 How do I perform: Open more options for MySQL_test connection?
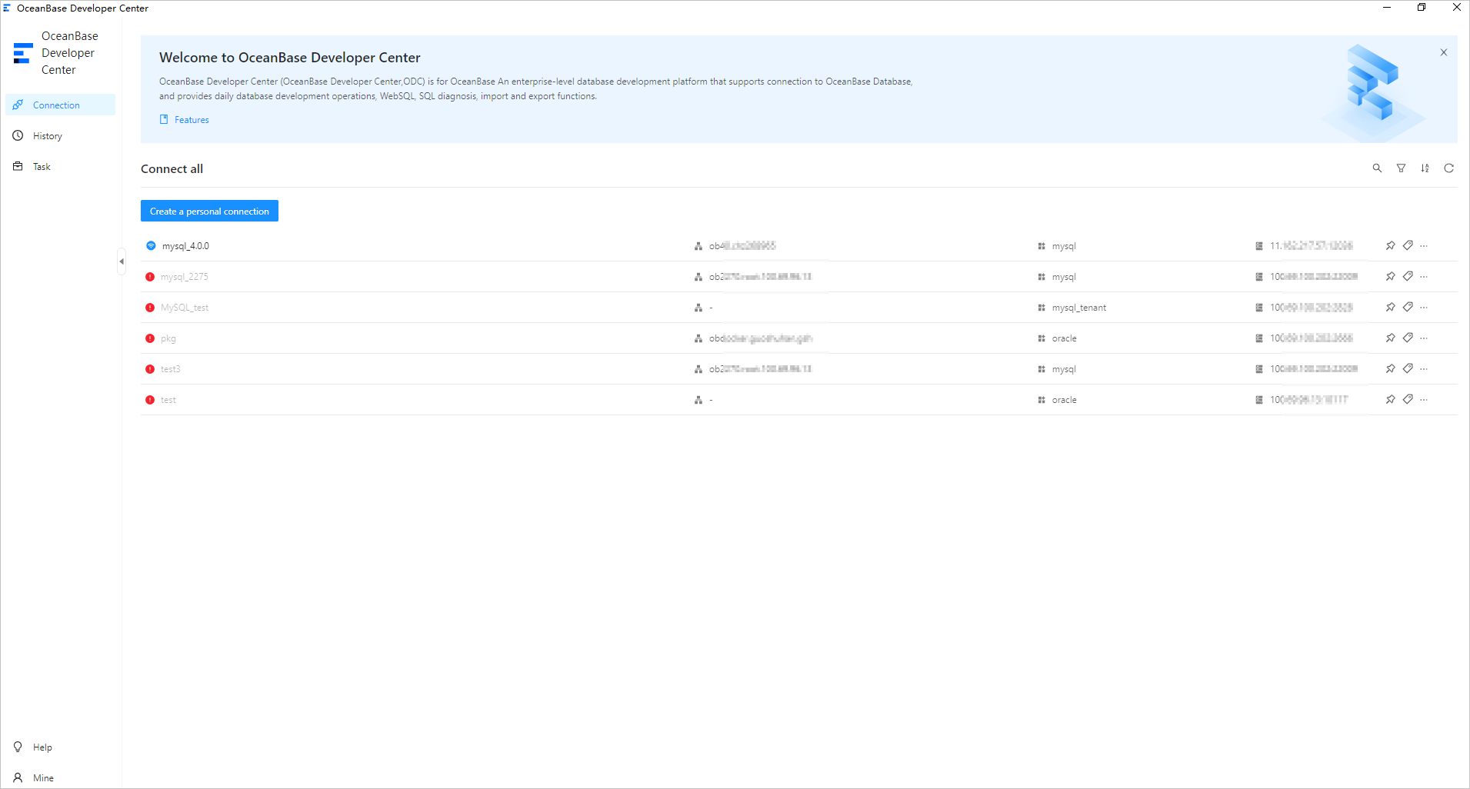click(x=1424, y=308)
